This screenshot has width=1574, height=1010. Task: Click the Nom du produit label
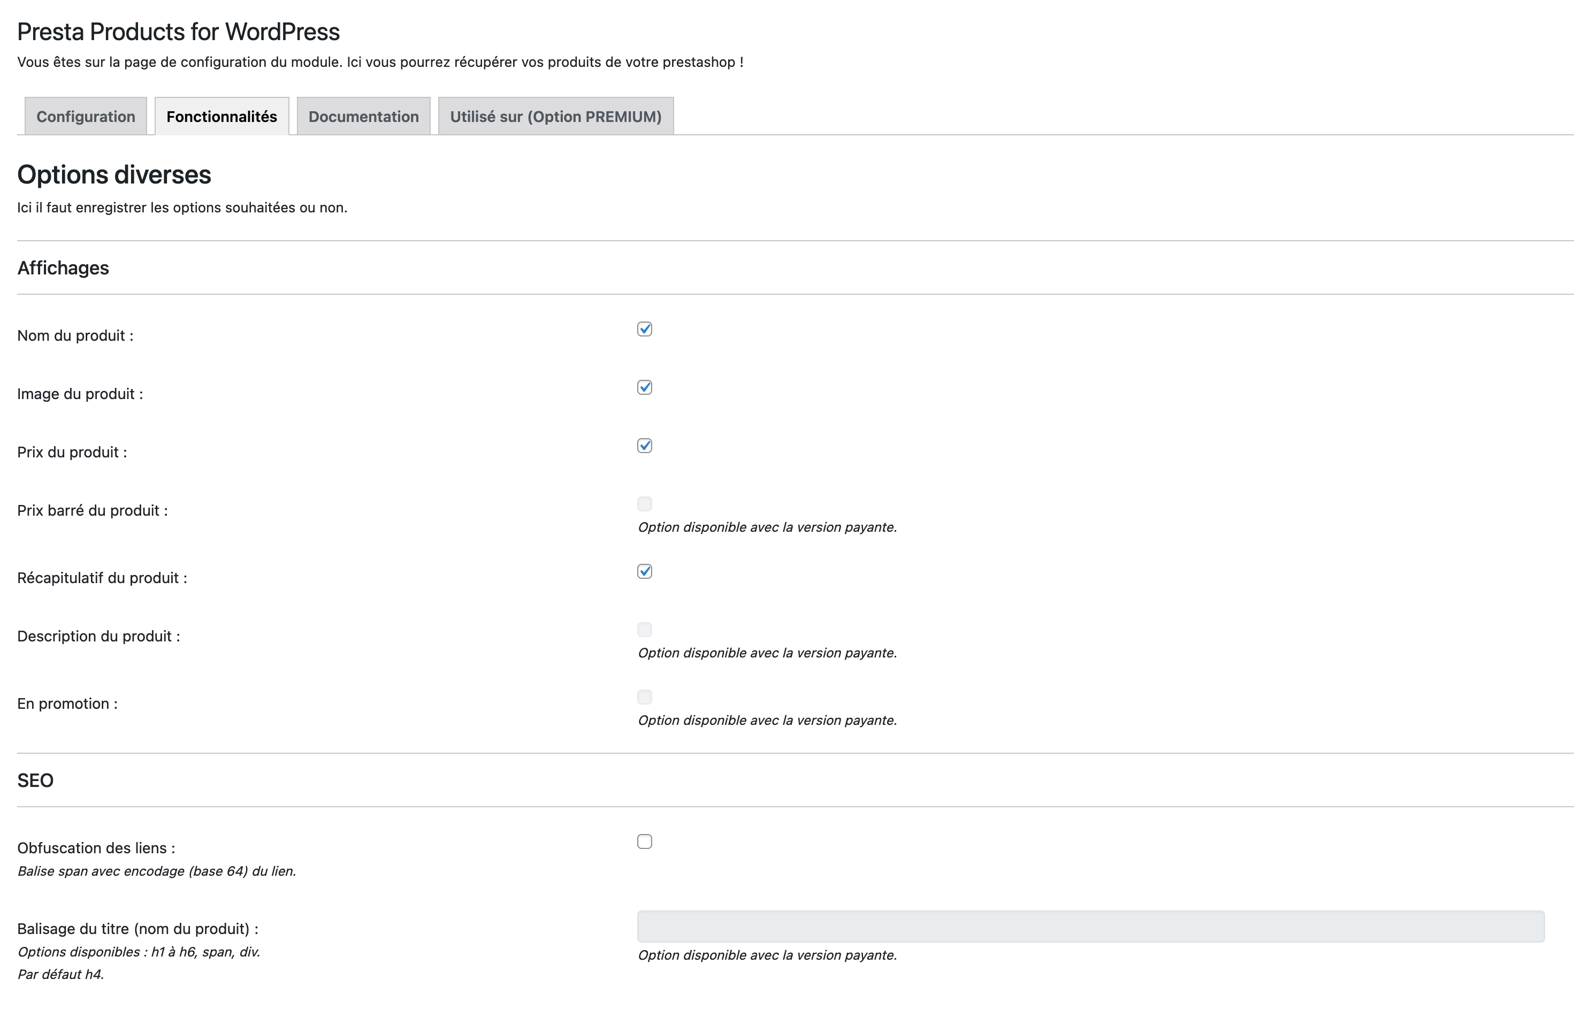(x=75, y=336)
